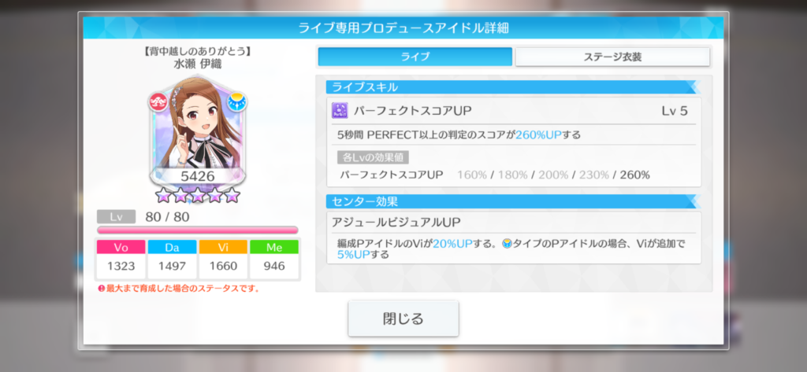Select the Vi stat box showing 1660

223,260
